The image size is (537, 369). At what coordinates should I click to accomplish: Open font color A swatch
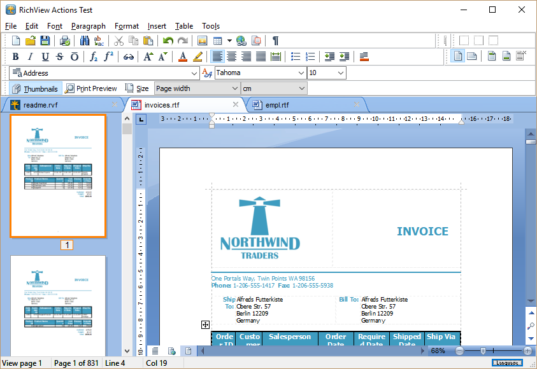coord(183,57)
